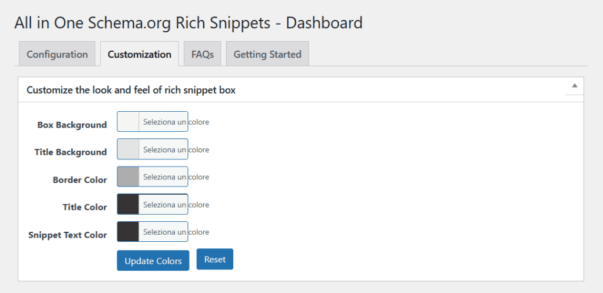
Task: Select the Customization tab
Action: (139, 54)
